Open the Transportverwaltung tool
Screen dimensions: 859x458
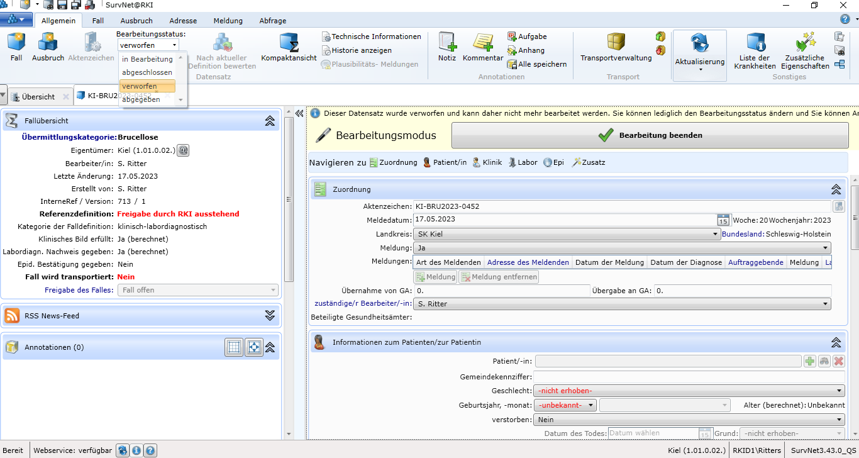point(616,44)
